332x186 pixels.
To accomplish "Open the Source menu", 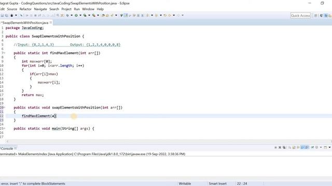I will click(12, 9).
